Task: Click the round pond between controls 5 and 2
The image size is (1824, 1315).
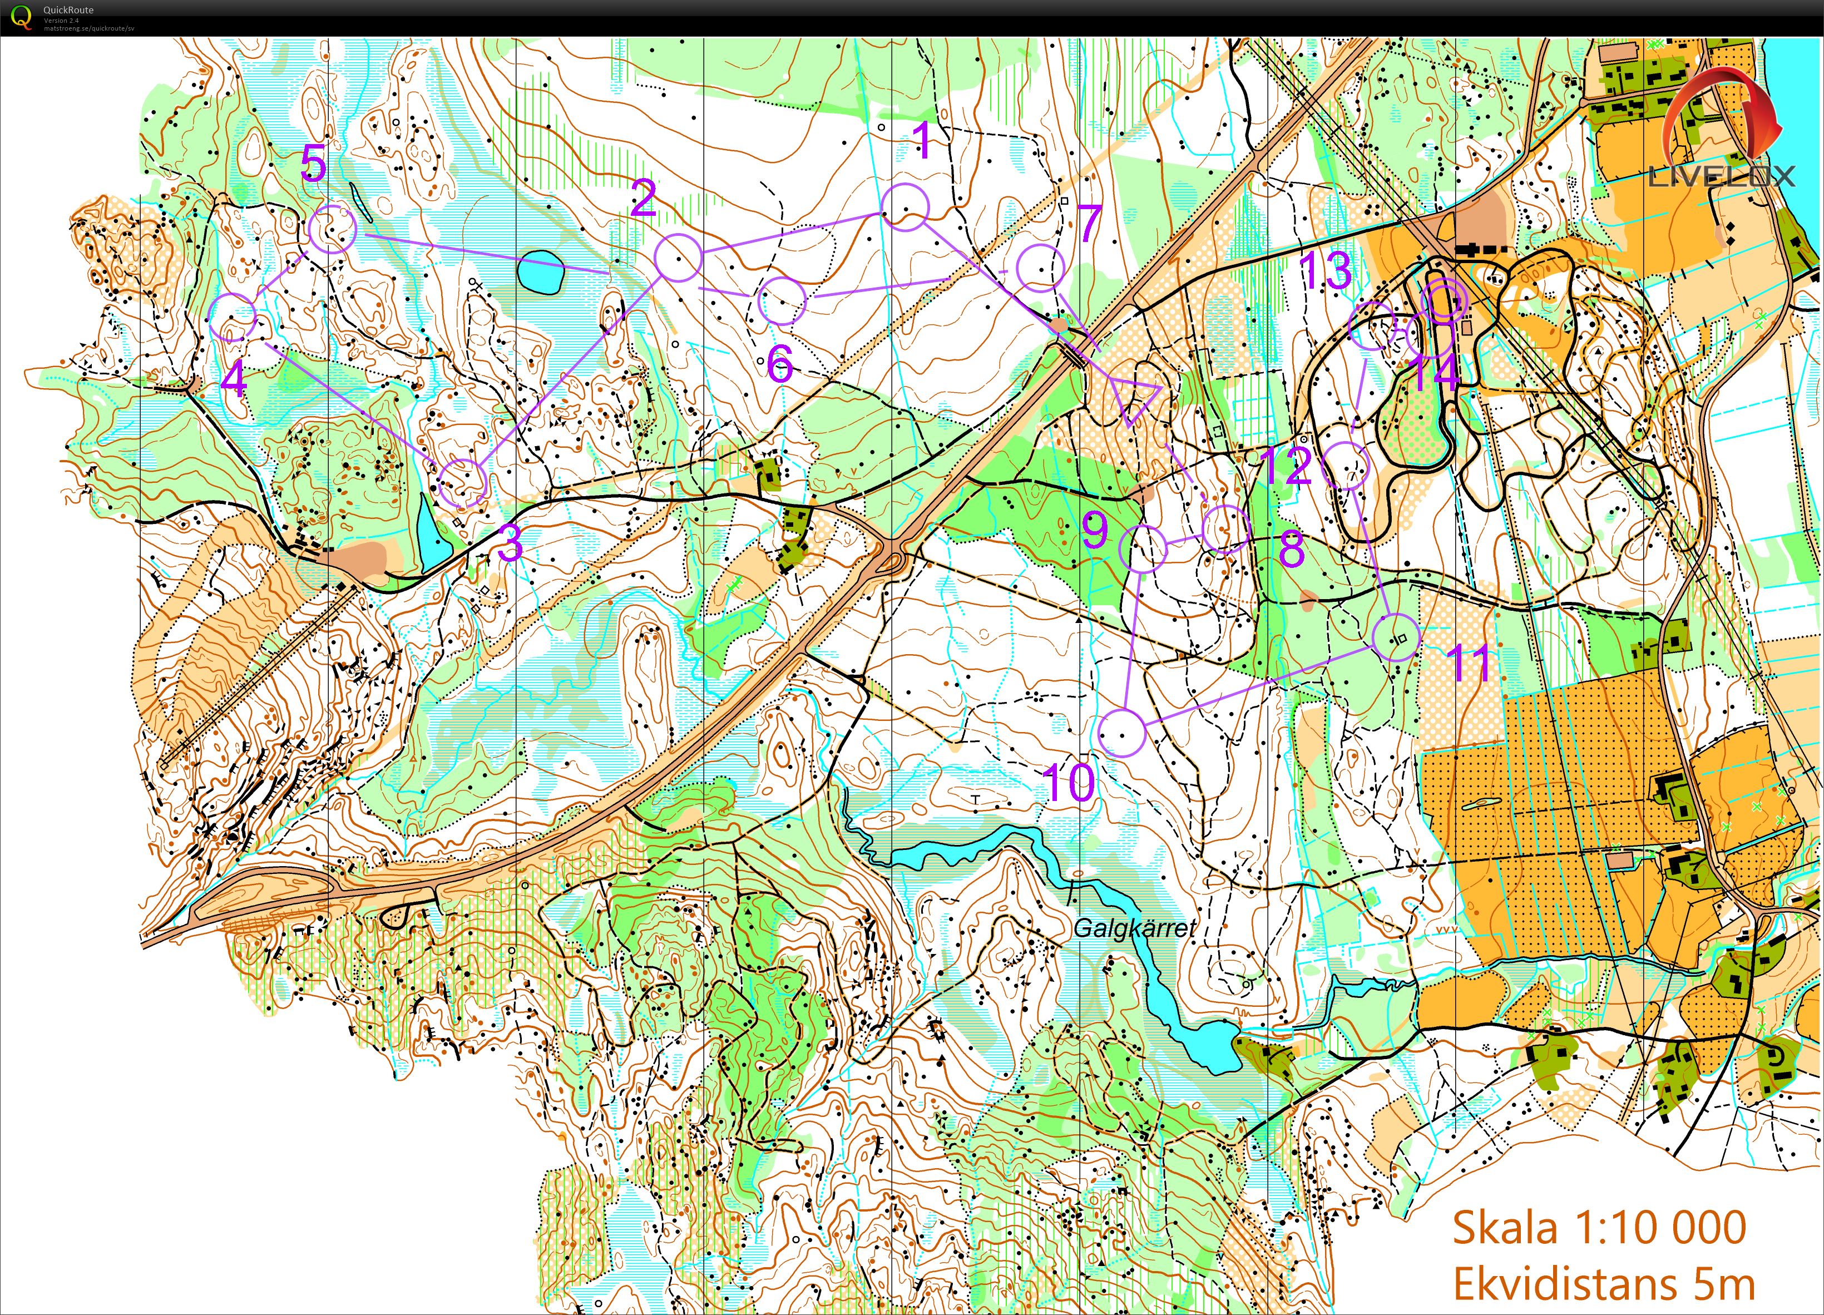Action: click(x=541, y=271)
